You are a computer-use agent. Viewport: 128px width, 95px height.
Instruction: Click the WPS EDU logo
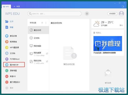(13, 14)
